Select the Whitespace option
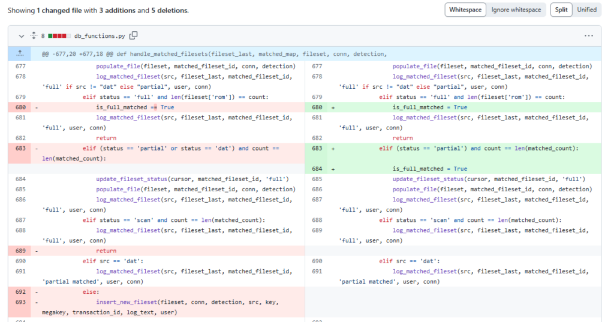614x322 pixels. [x=465, y=10]
